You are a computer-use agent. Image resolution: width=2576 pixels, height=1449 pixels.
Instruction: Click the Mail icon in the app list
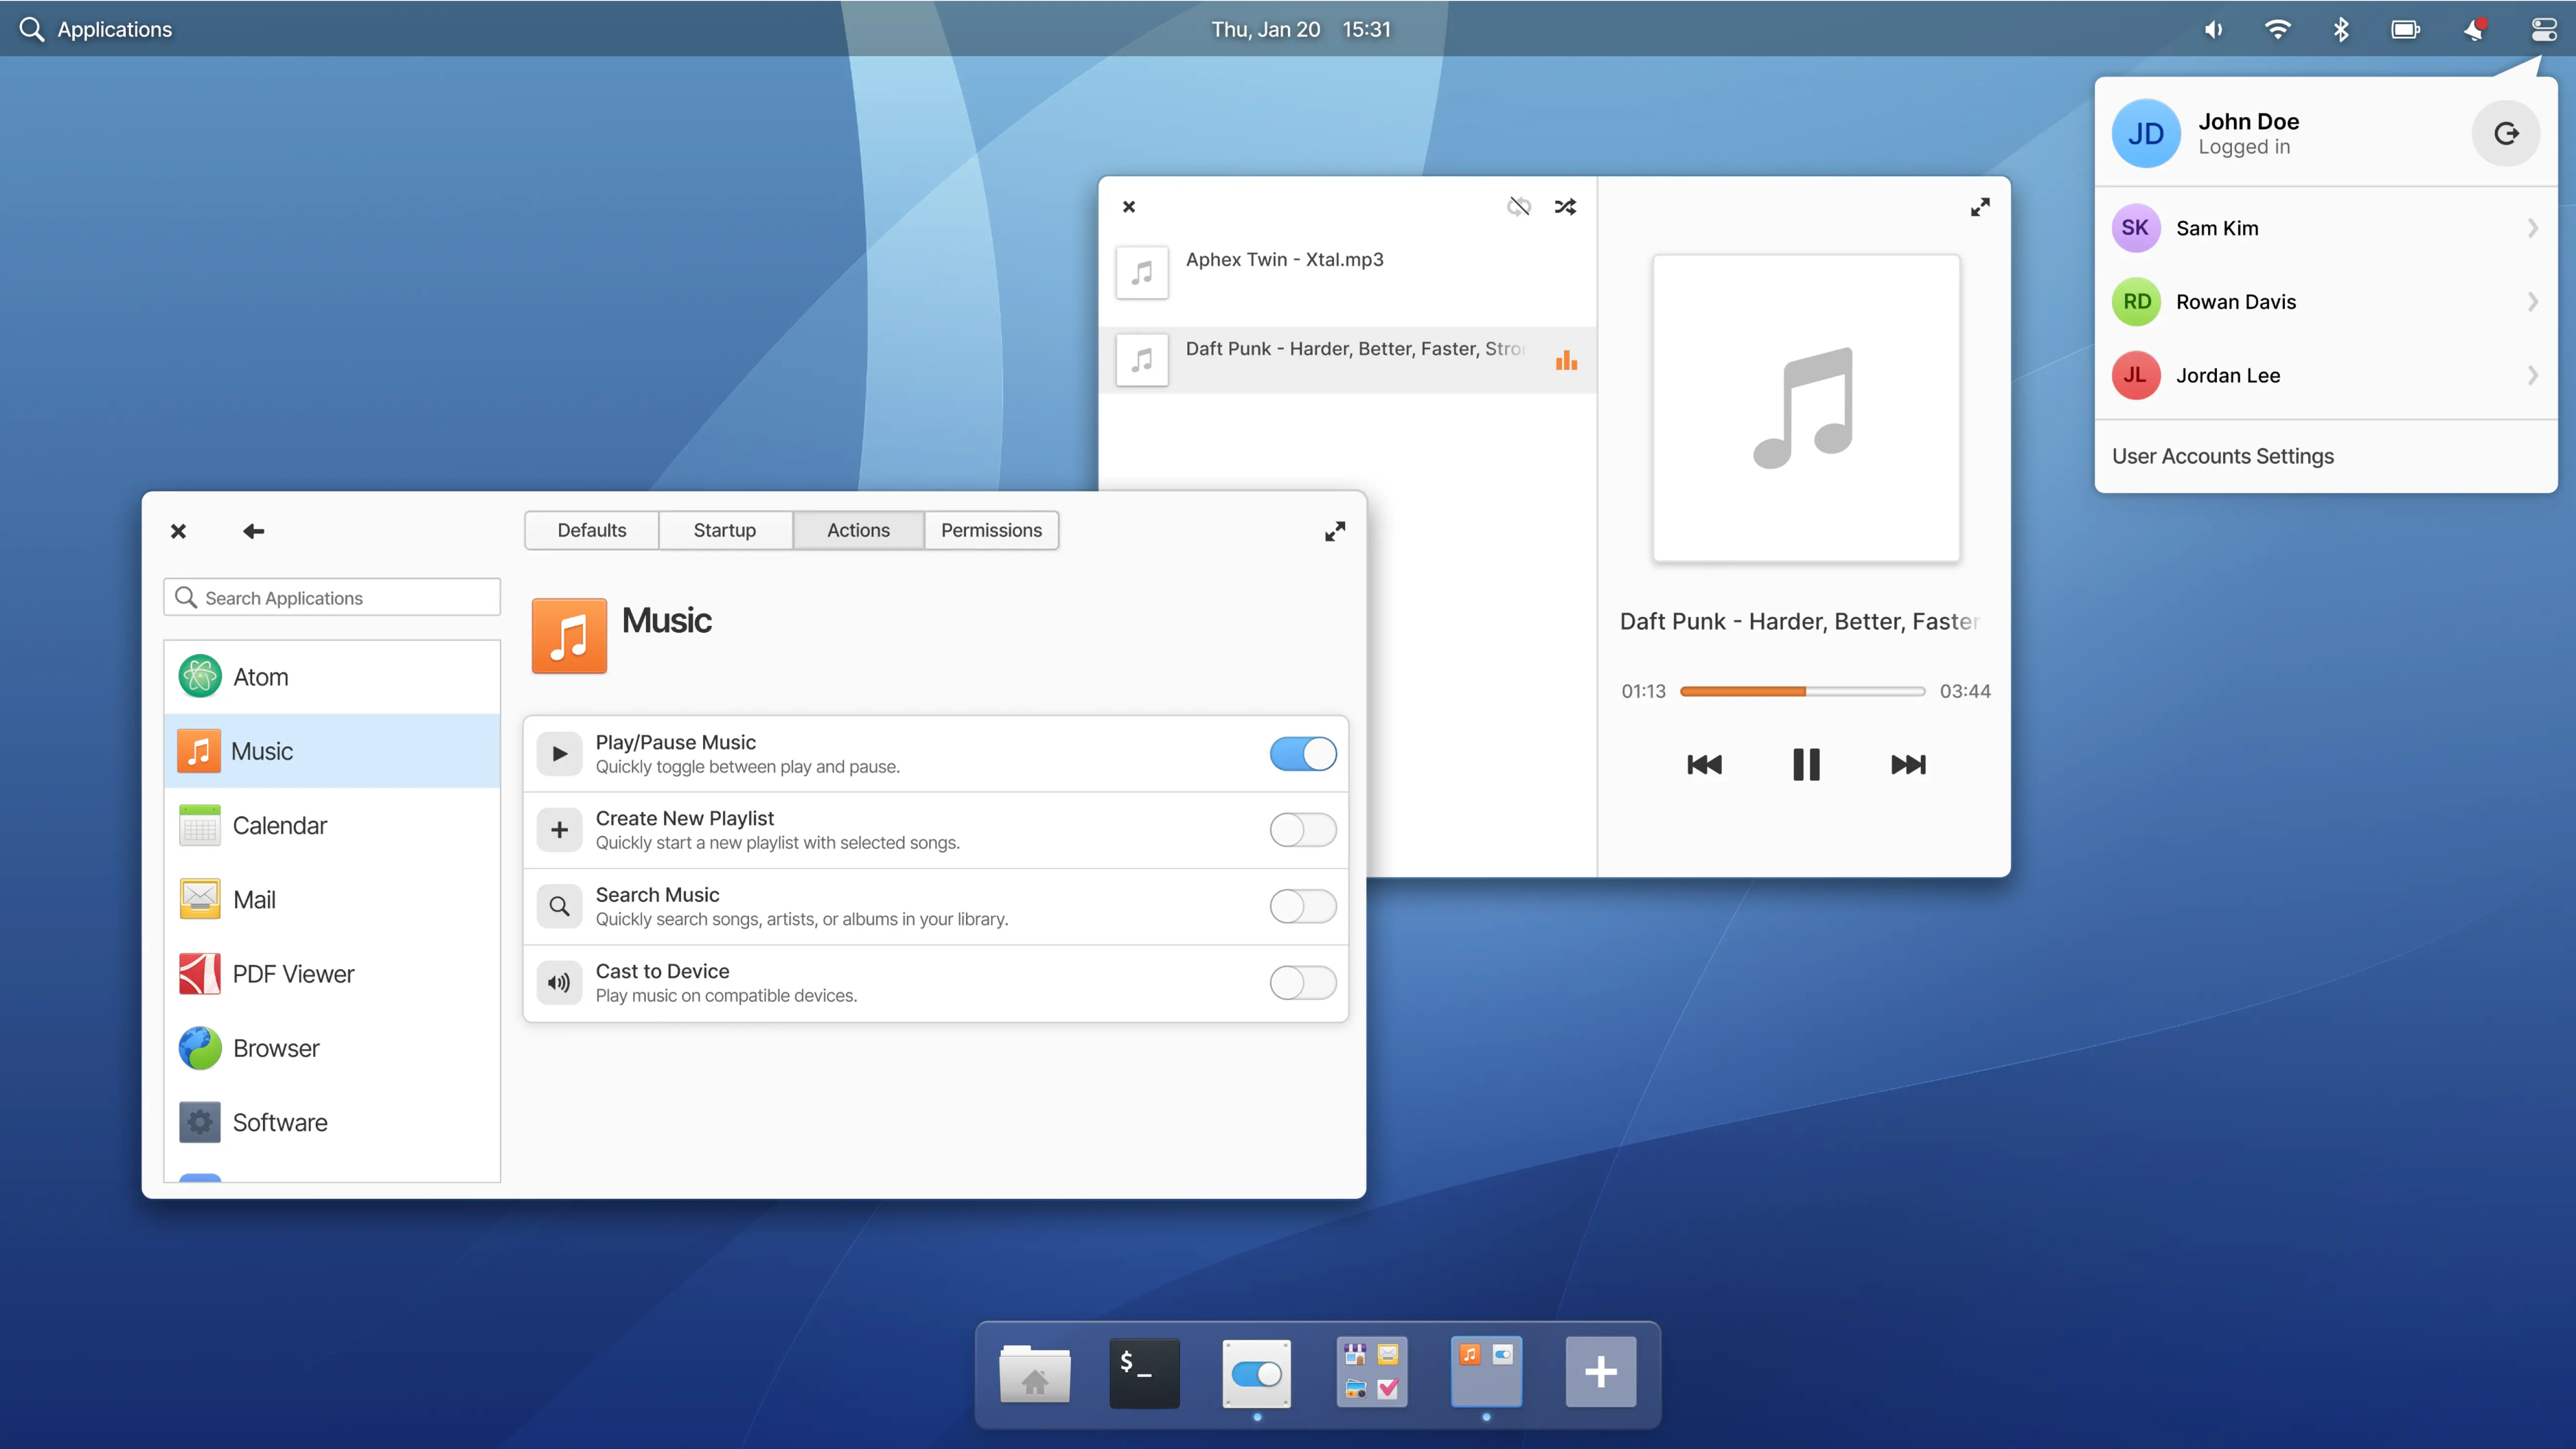click(199, 899)
